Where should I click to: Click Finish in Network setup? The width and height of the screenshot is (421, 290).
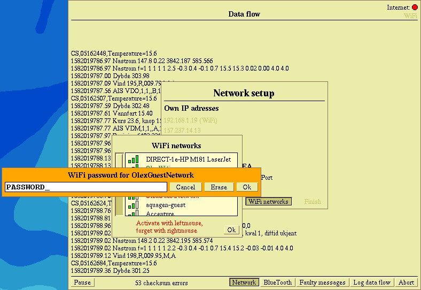313,202
